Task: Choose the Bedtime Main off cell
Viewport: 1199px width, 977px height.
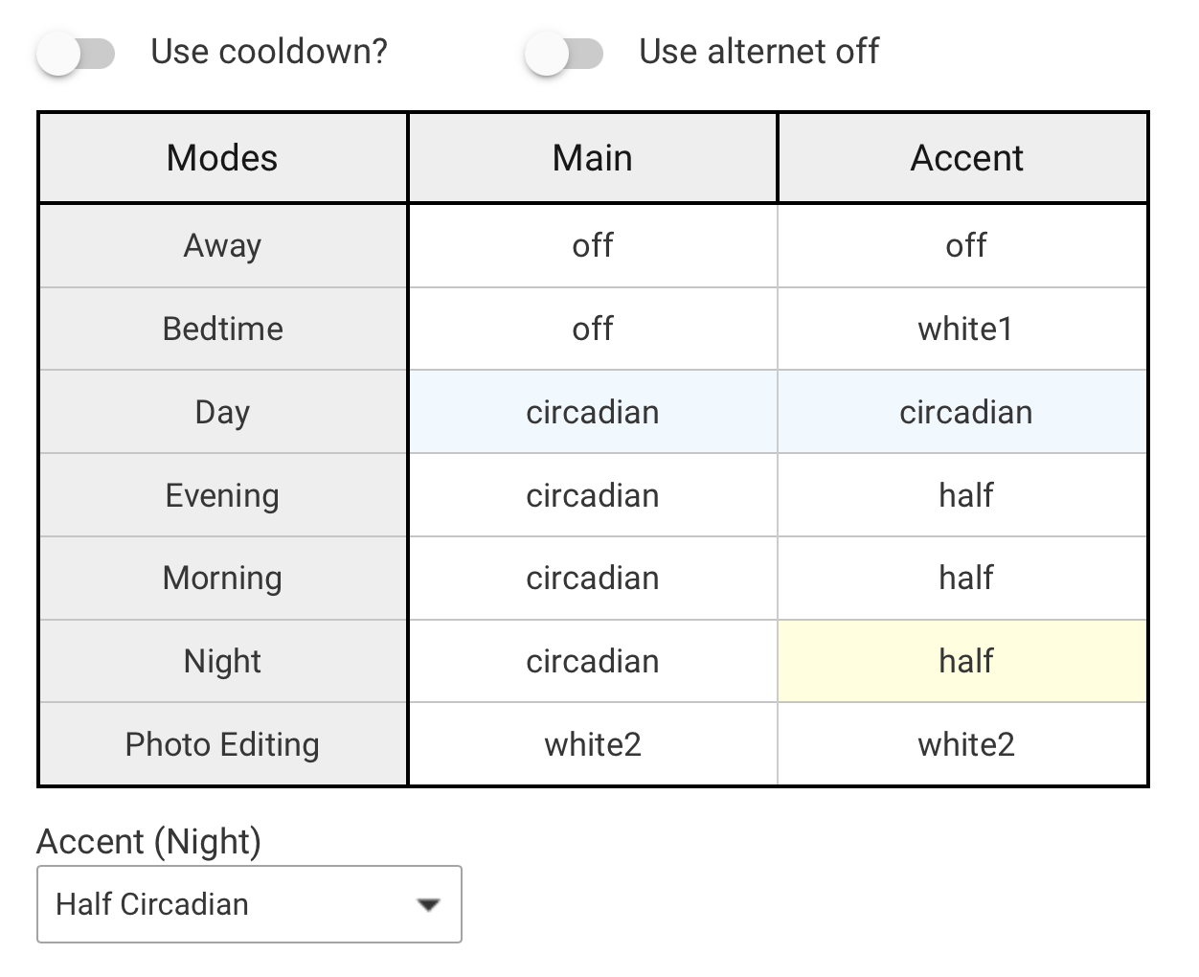Action: [593, 329]
